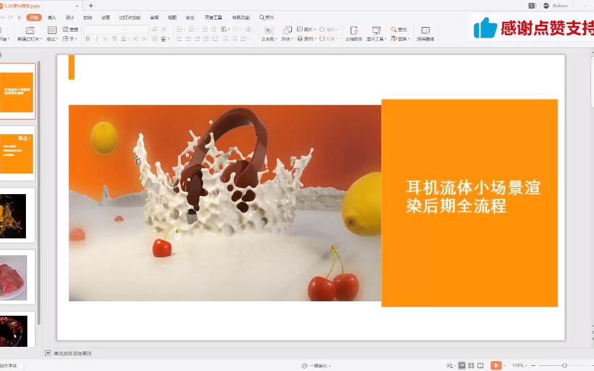The width and height of the screenshot is (594, 371).
Task: Start the slideshow with the orange play button
Action: coord(496,365)
